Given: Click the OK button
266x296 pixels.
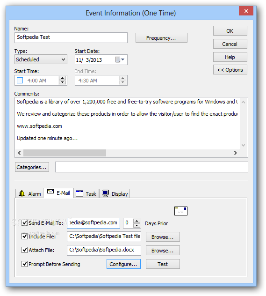Looking at the screenshot, I should coord(230,31).
